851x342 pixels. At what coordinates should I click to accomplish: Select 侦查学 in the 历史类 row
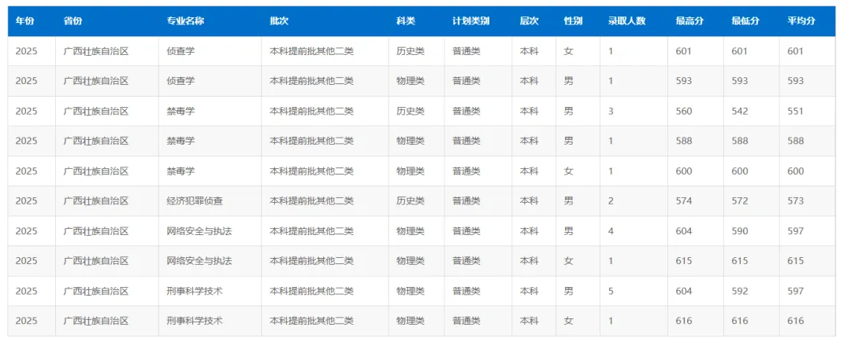pyautogui.click(x=180, y=51)
